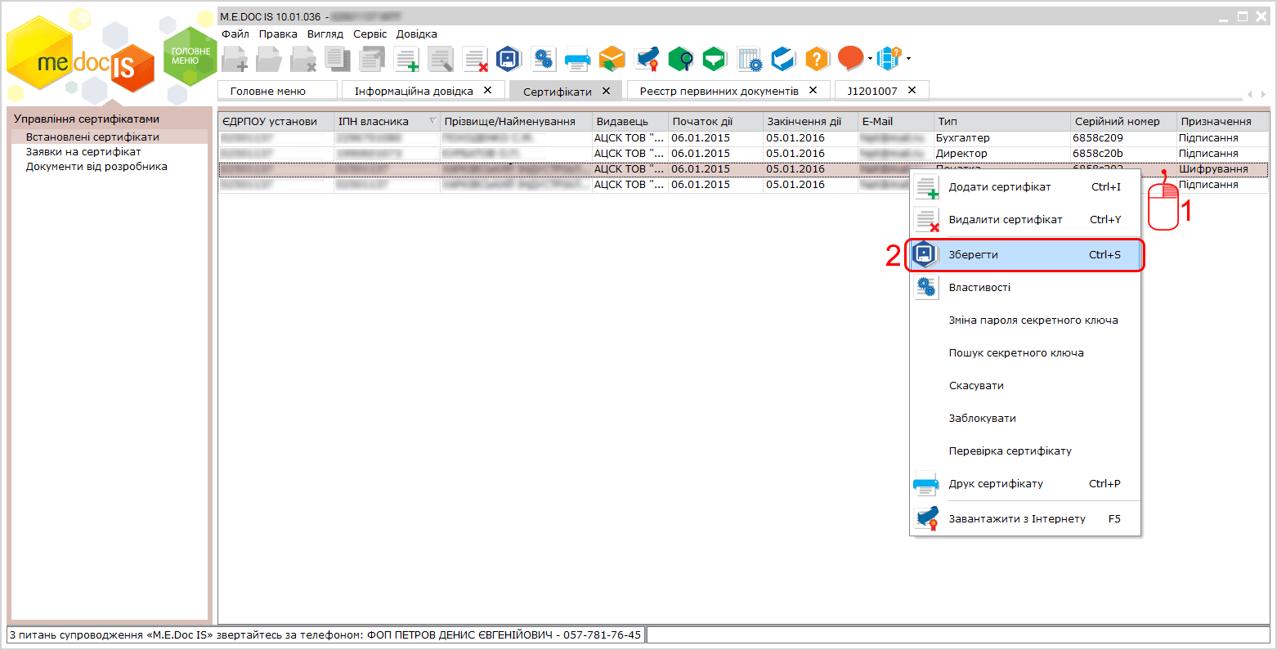Choose Зберегти from context menu

click(x=1025, y=255)
